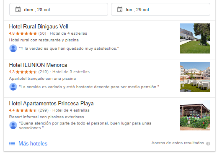Click the 4,8 star rating of Binigaus Vell
This screenshot has height=158, width=222.
(23, 33)
